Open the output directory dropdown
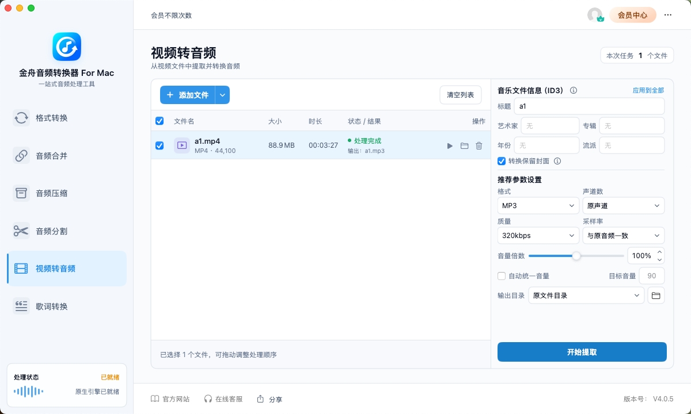 [586, 296]
